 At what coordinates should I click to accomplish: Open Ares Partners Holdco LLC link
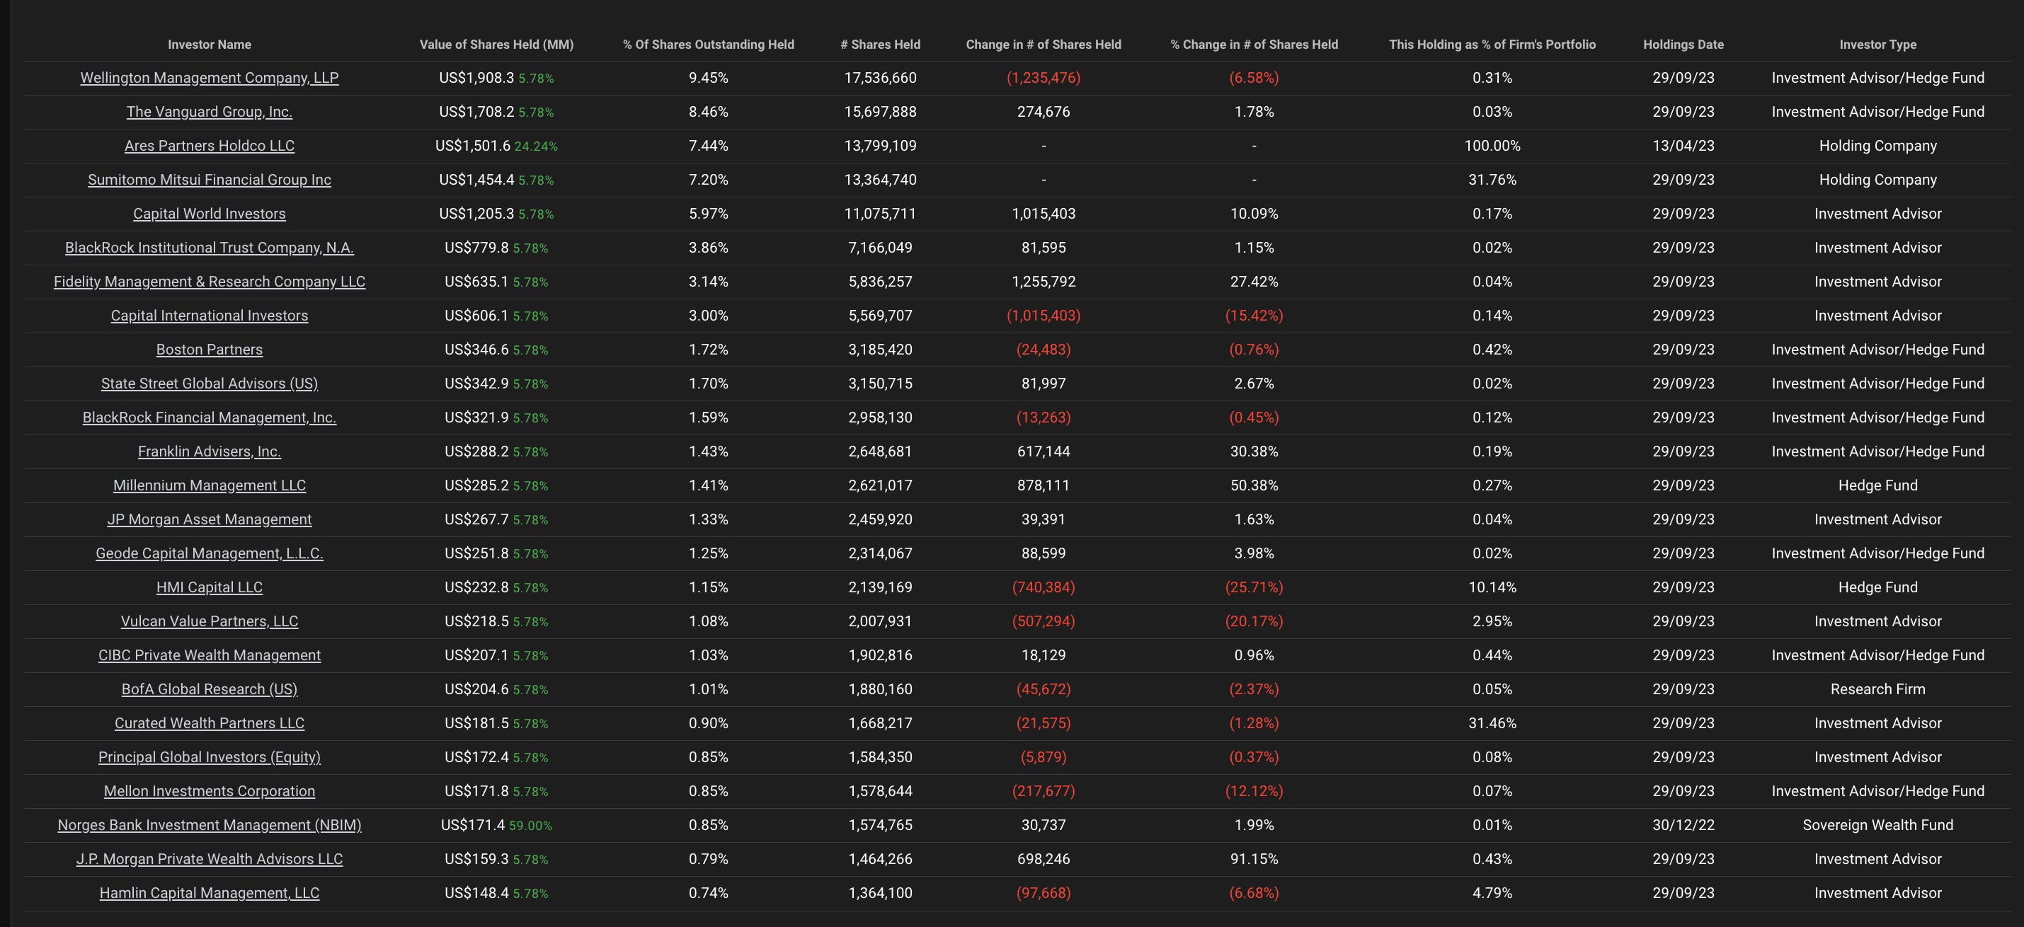click(209, 145)
